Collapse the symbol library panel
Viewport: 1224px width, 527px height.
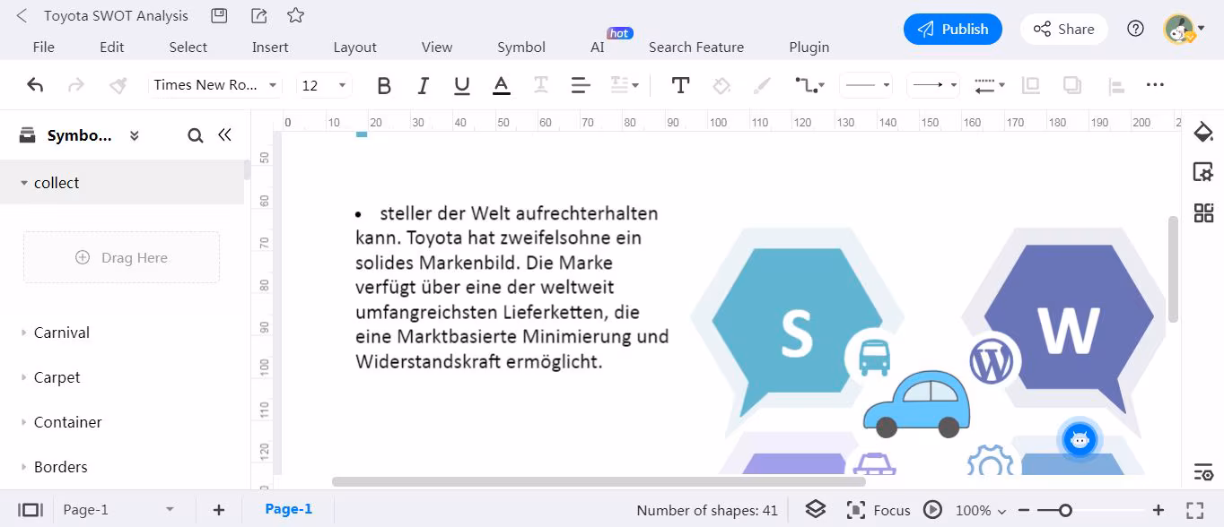(x=224, y=134)
